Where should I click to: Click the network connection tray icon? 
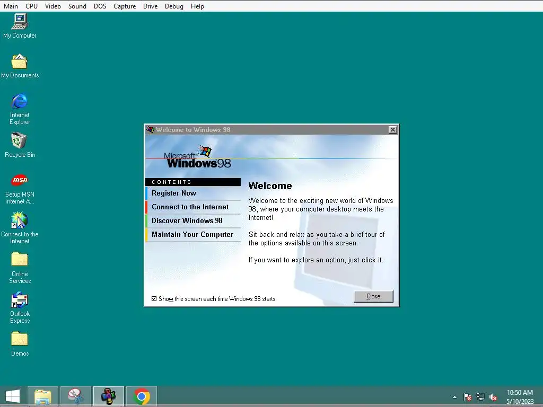pos(480,397)
